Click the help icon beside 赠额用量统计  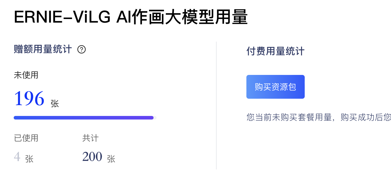(x=82, y=49)
